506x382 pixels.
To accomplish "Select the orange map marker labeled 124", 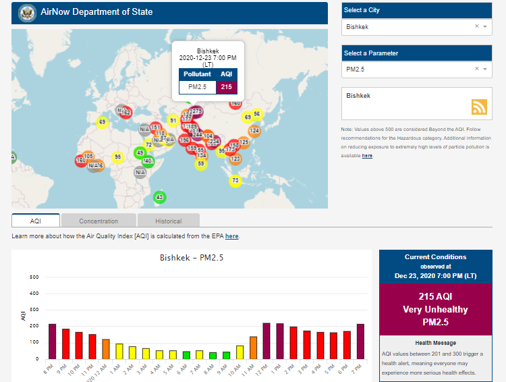I will tap(254, 130).
